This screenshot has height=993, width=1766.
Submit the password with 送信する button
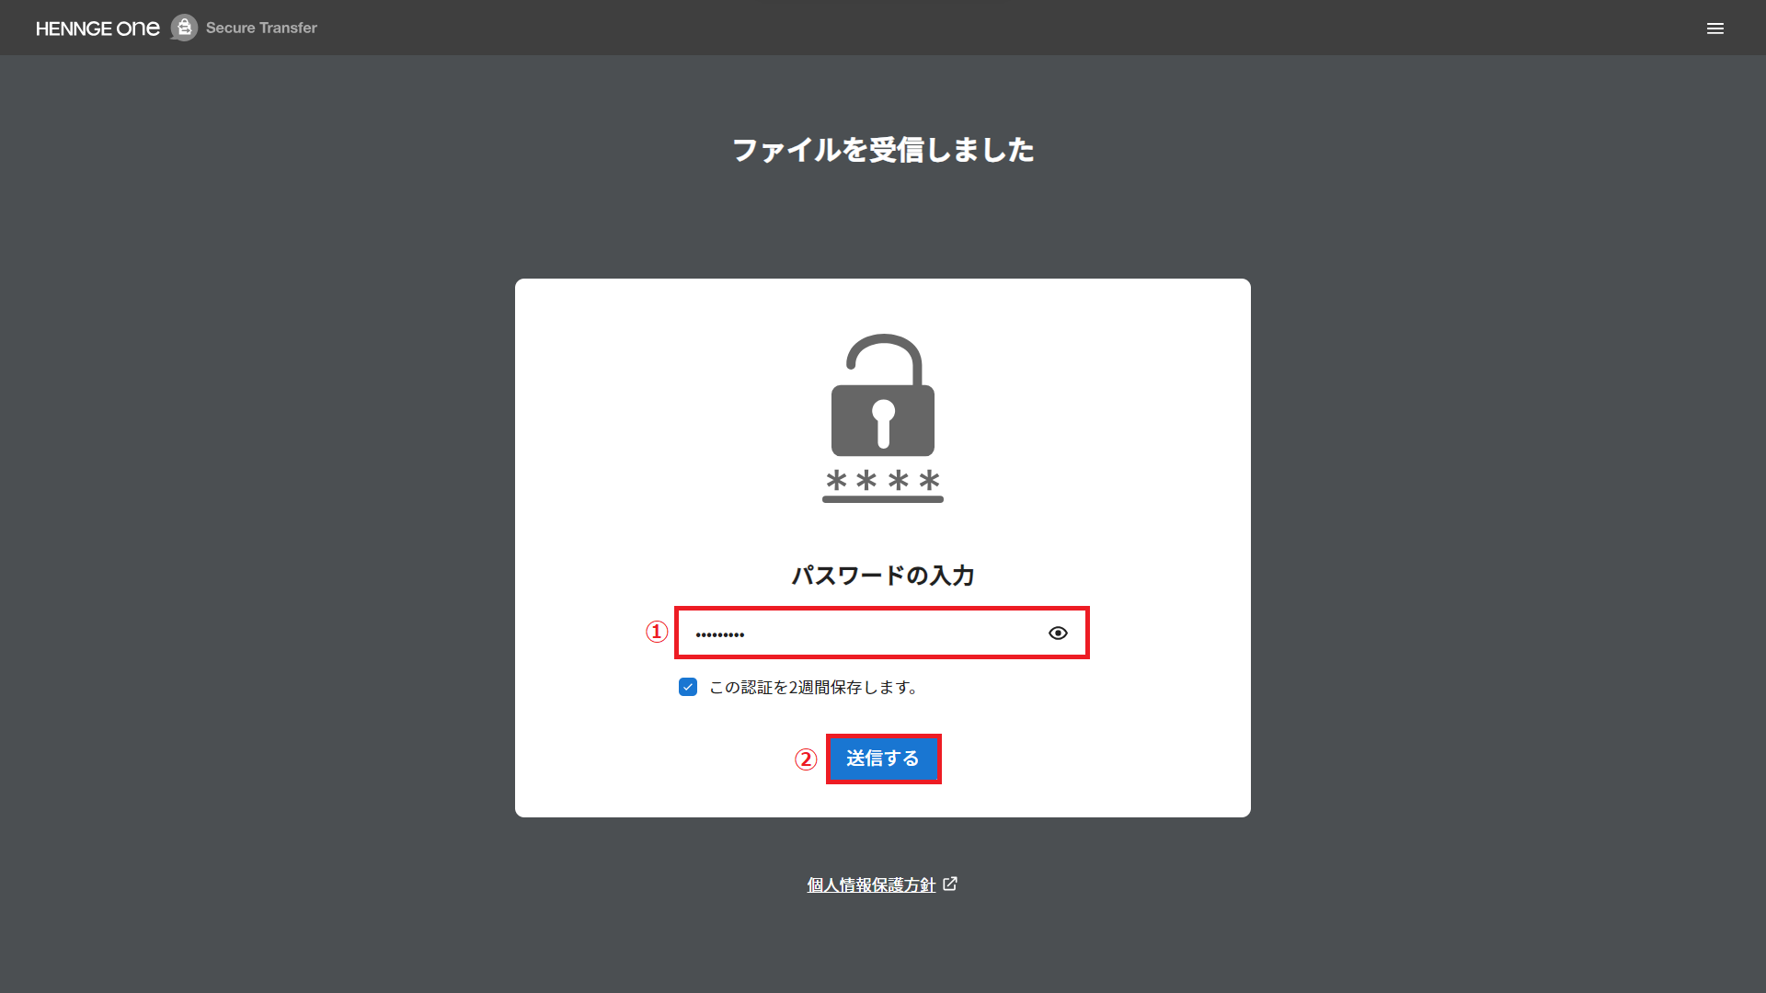[883, 759]
